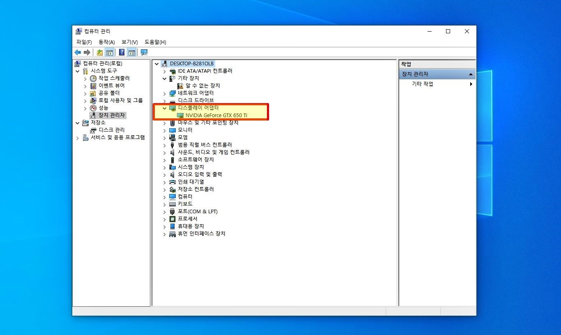Click the 사운드, 비디오 및 게임 컨트롤러 speaker icon
561x335 pixels.
click(x=172, y=152)
